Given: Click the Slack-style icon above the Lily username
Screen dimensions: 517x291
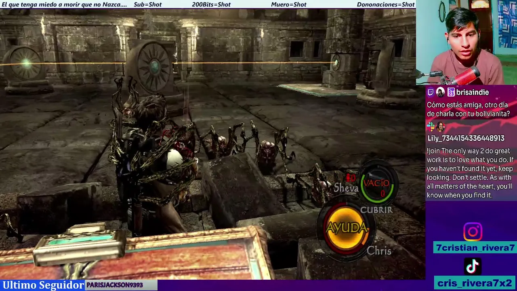Looking at the screenshot, I should click(x=431, y=127).
